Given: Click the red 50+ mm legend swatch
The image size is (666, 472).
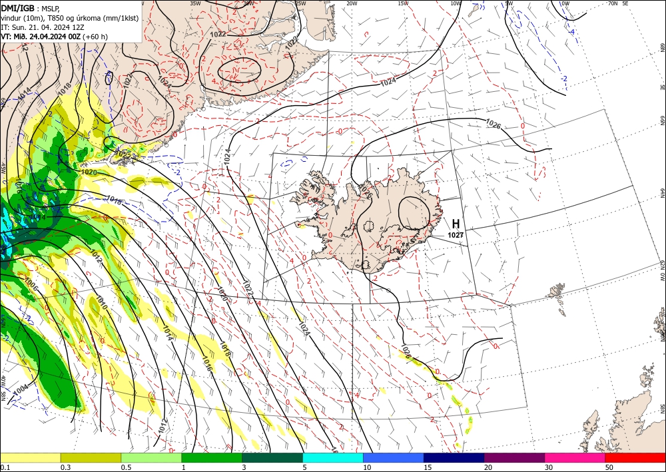Looking at the screenshot, I should (635, 457).
